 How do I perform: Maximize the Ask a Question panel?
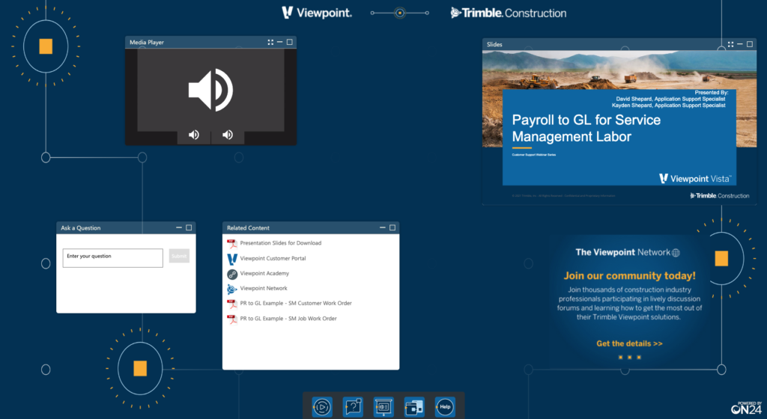click(189, 228)
